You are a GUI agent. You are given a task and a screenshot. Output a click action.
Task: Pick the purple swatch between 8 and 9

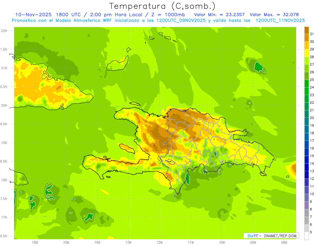tap(307, 205)
